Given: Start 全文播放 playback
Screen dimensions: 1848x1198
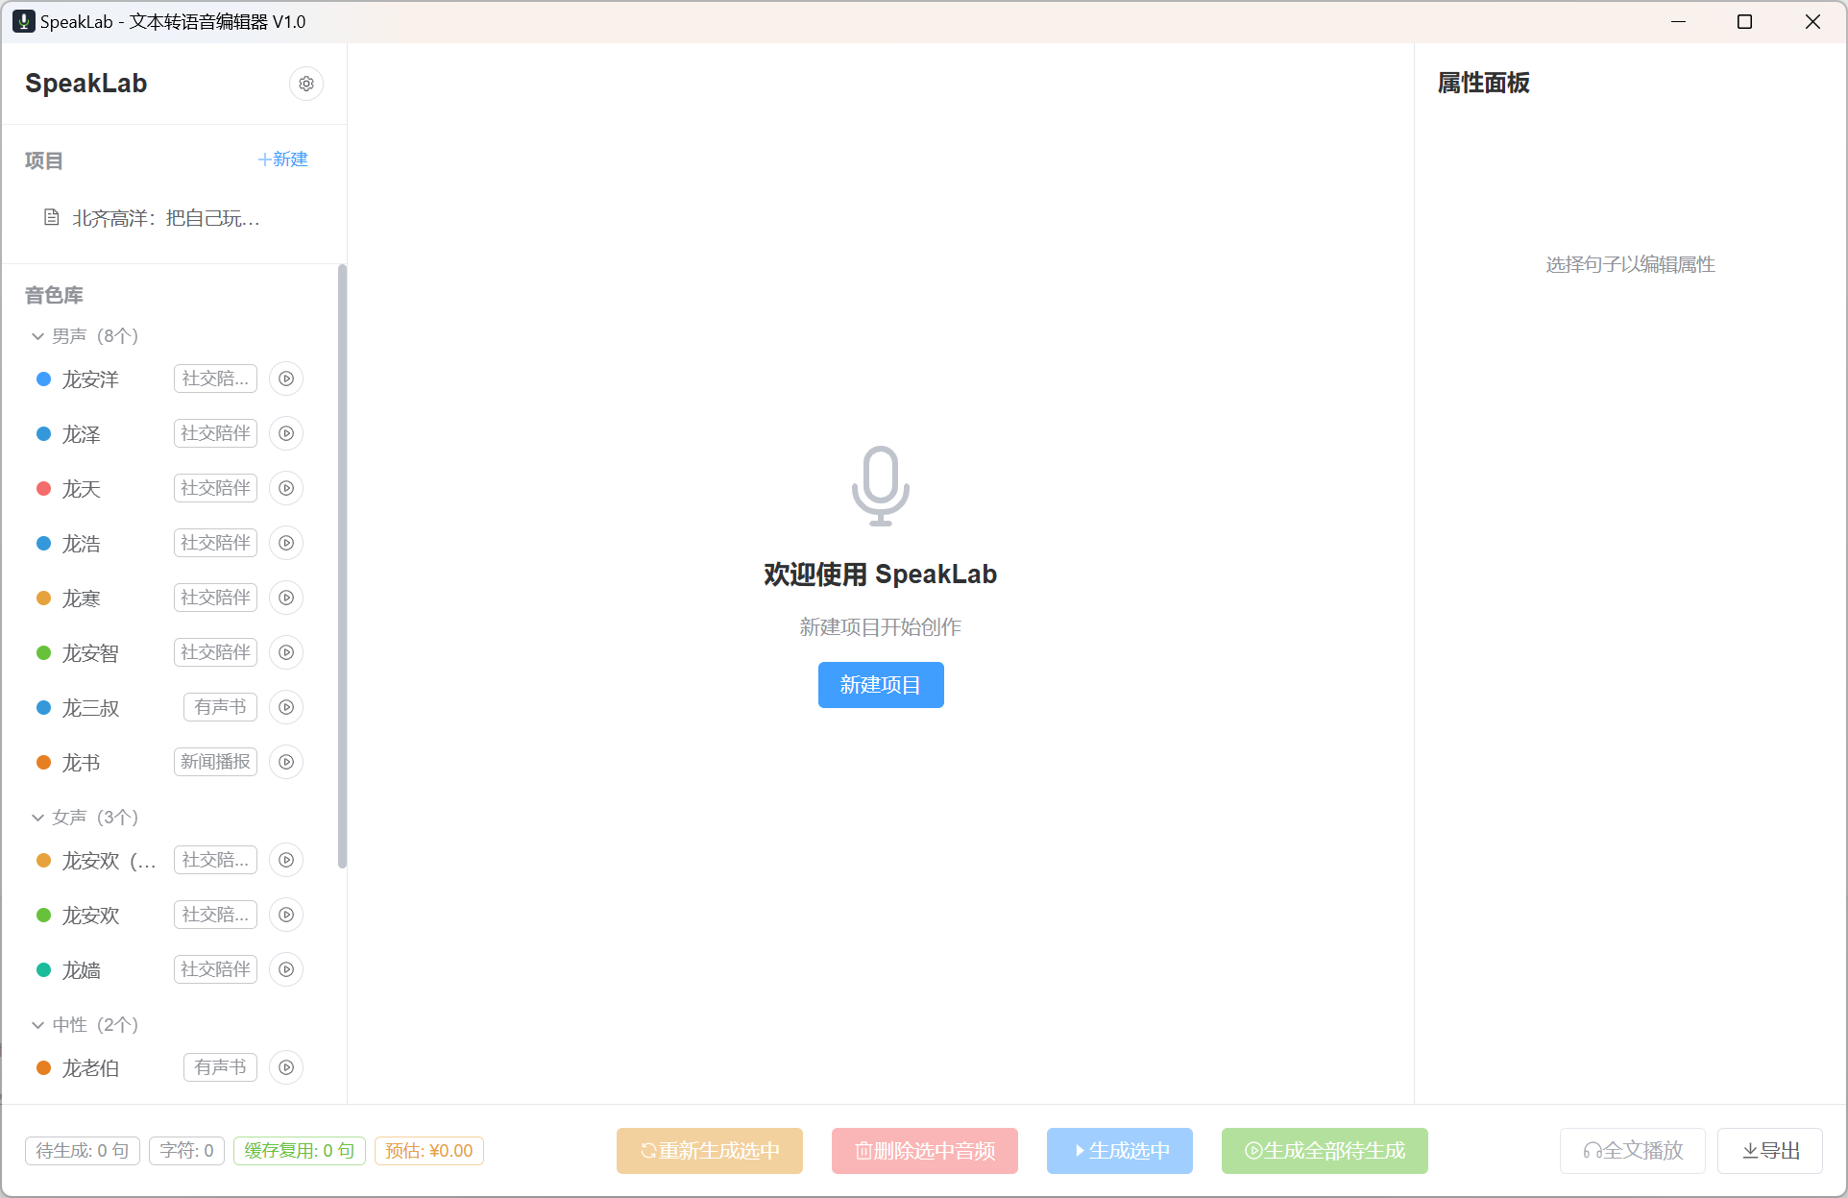Looking at the screenshot, I should (x=1633, y=1151).
